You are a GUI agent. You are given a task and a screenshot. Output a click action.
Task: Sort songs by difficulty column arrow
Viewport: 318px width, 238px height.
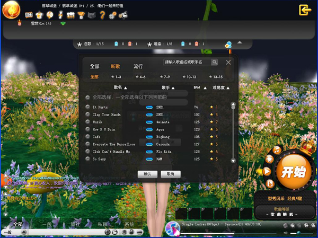[x=228, y=87]
